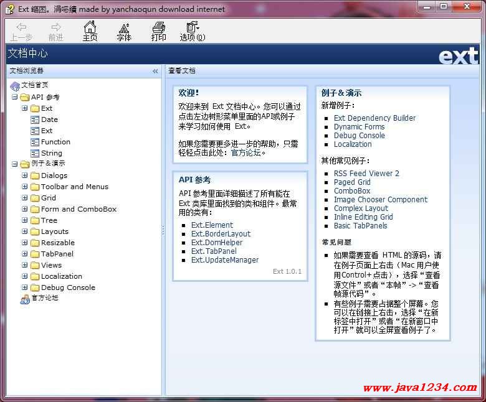Click the TabPanel folder icon

(35, 254)
